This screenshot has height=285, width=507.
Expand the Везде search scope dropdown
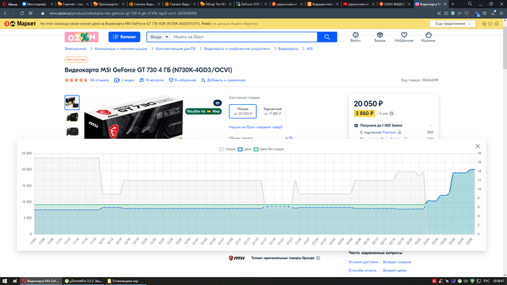click(x=159, y=37)
